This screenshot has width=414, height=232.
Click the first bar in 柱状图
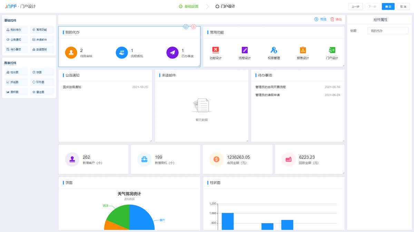228,221
